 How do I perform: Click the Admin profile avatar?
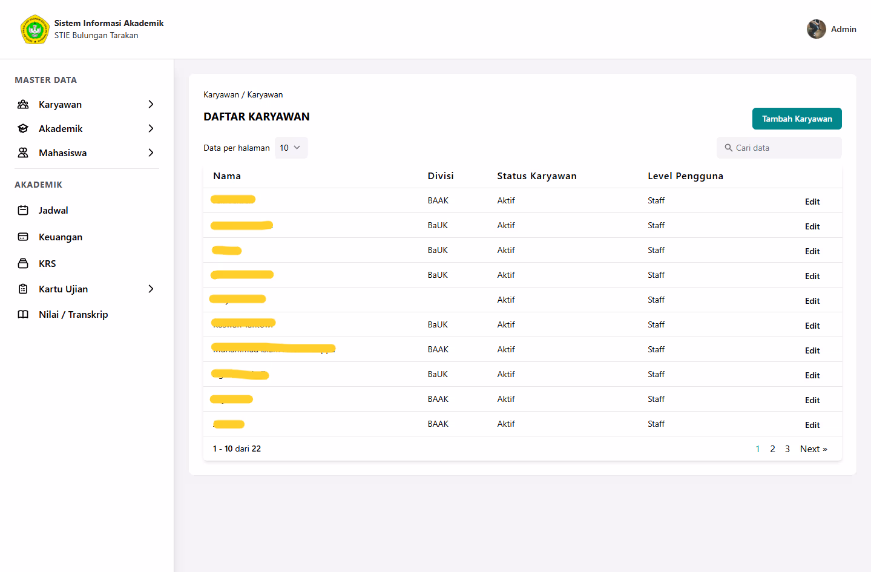click(816, 29)
